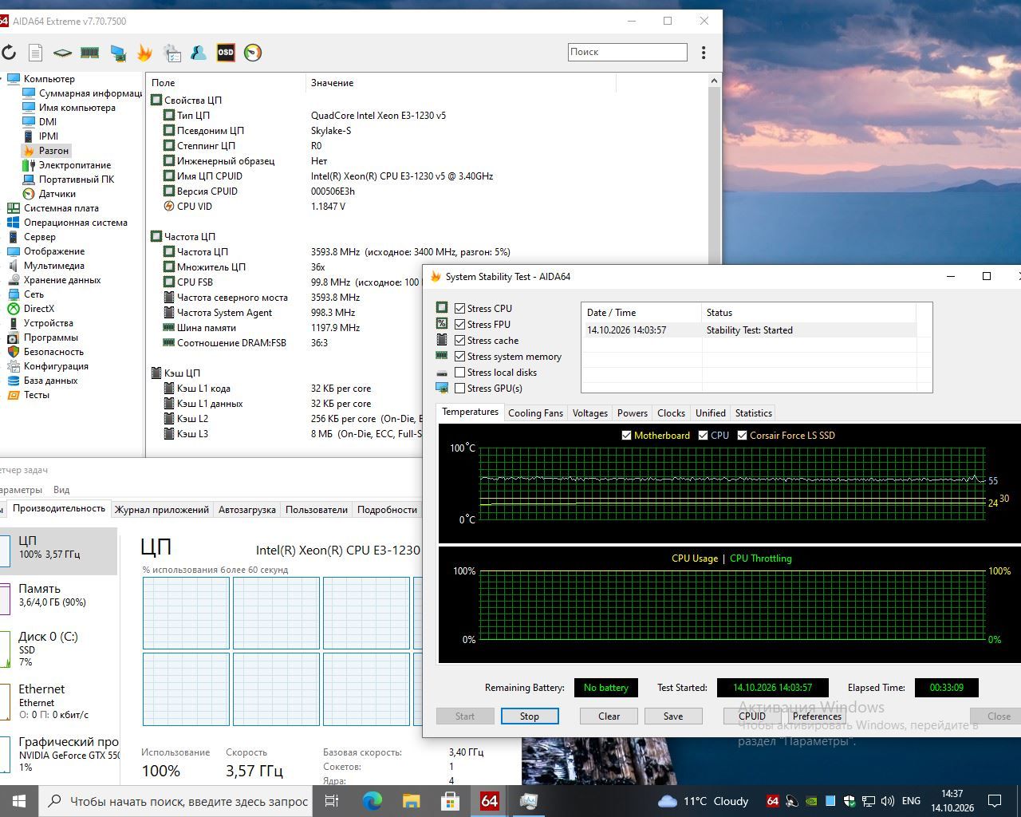1021x817 pixels.
Task: Click the user silhouette icon in AIDA64 toolbar
Action: coord(199,53)
